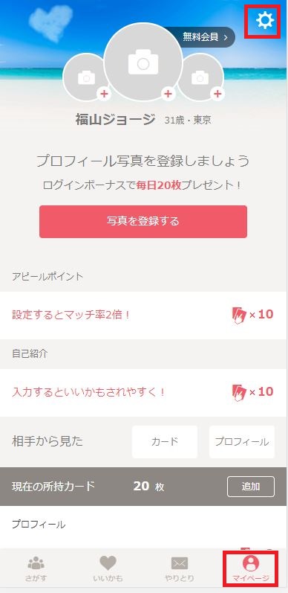Image resolution: width=288 pixels, height=593 pixels.
Task: Switch to the さがす tab
Action: [36, 568]
